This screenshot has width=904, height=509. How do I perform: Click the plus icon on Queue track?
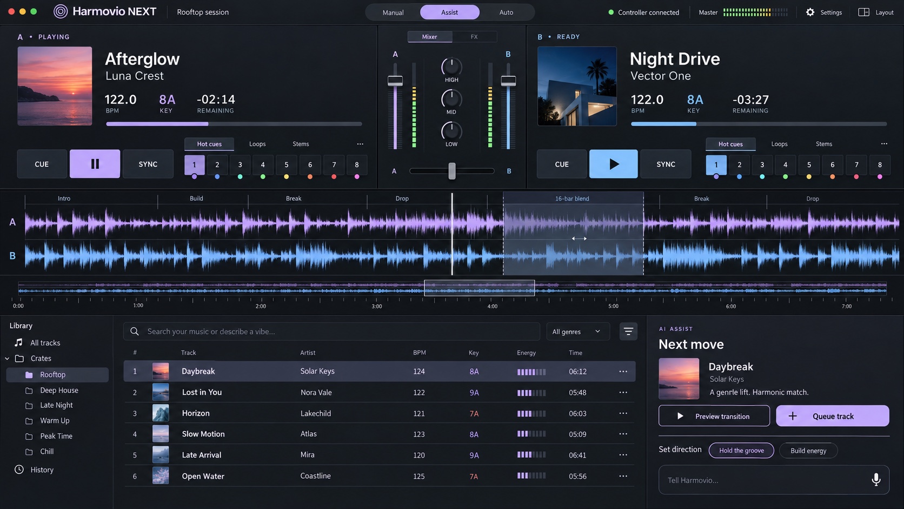[793, 416]
